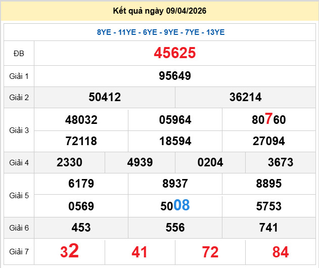The image size is (319, 268).
Task: Select the number 80760 with red digit
Action: tap(269, 120)
